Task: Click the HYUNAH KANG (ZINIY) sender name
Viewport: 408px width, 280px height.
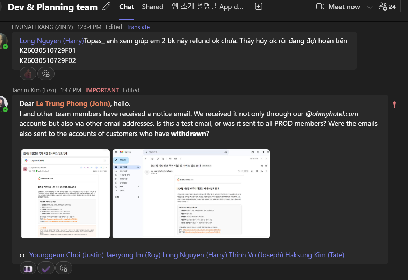Action: (42, 27)
